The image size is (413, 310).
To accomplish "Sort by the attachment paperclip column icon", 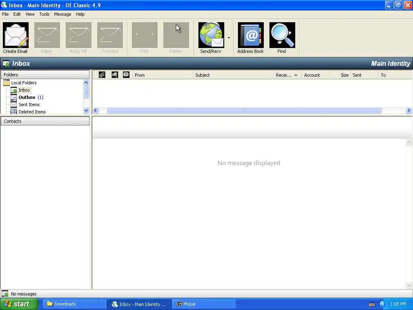I will click(102, 75).
